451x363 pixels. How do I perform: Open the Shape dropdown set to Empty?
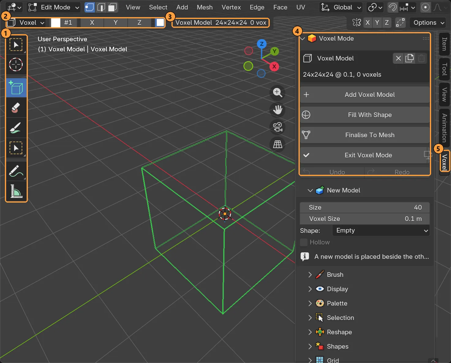[381, 230]
